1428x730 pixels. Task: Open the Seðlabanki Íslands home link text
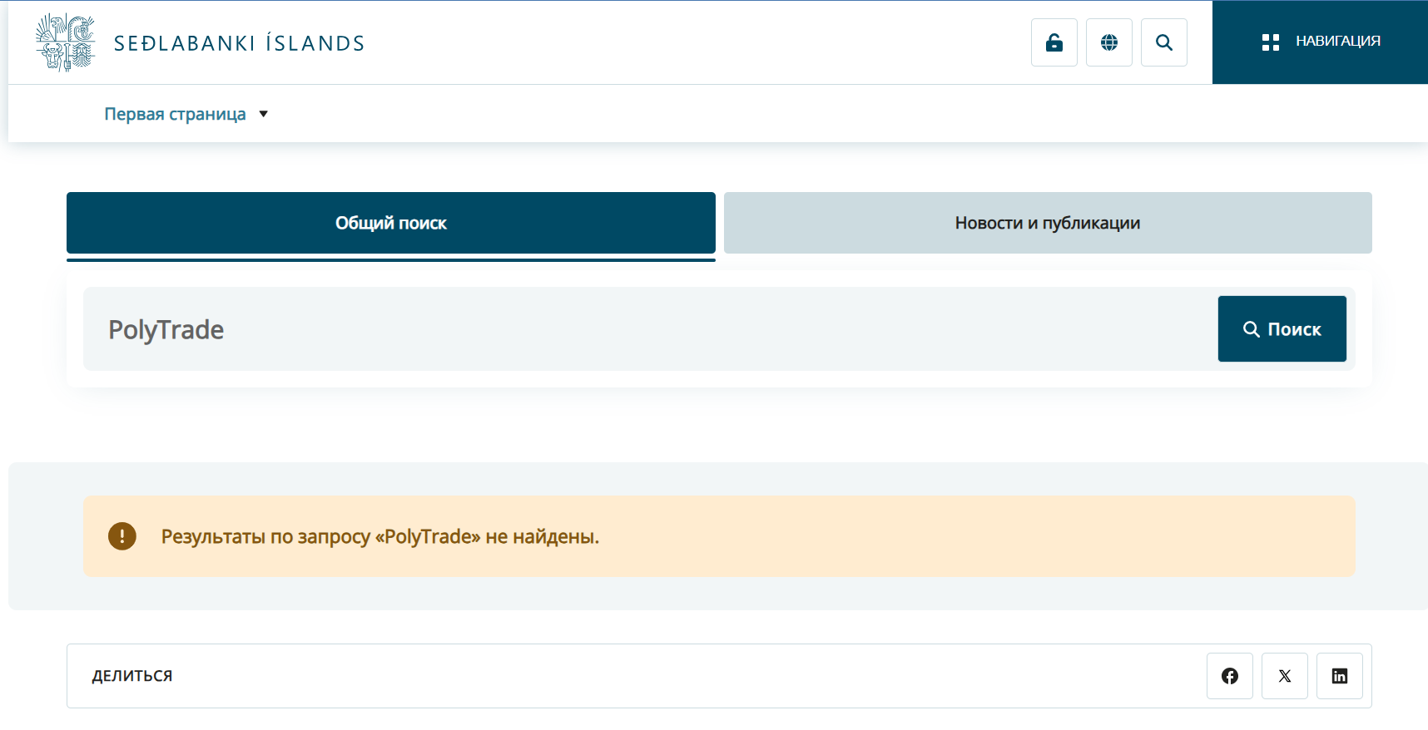coord(239,43)
